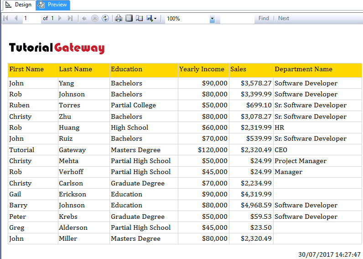Click the $120,000 yearly income cell
The image size is (363, 259).
click(203, 150)
